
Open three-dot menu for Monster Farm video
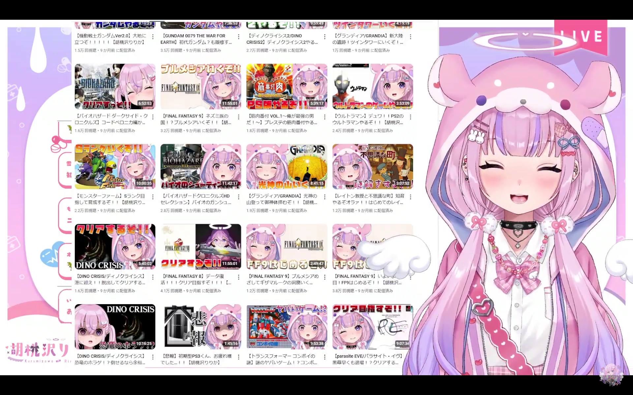(x=153, y=197)
